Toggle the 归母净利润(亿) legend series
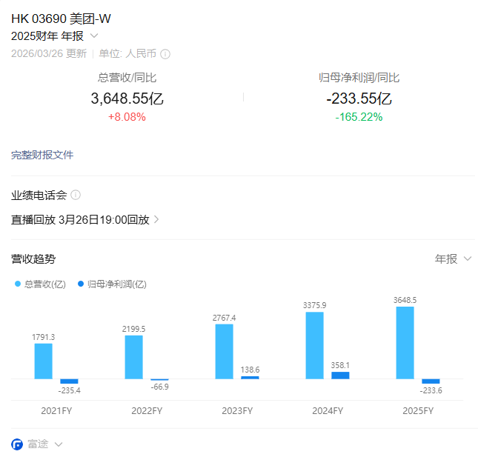478x457 pixels. click(x=112, y=284)
